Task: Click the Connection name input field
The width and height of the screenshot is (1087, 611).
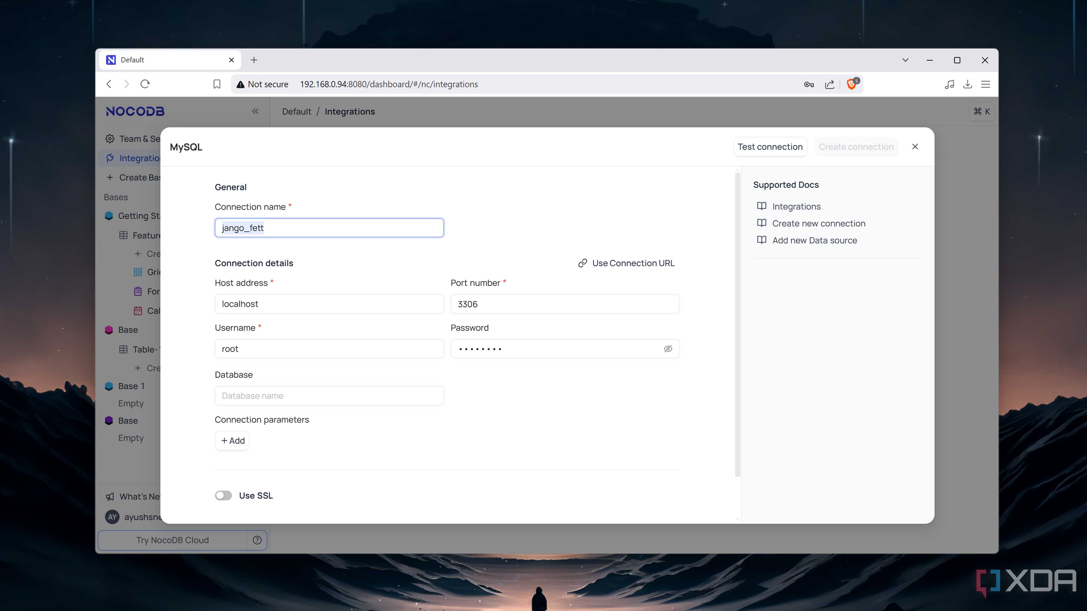Action: [x=329, y=228]
